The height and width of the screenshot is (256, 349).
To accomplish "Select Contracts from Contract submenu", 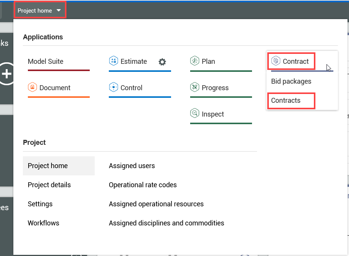I will (286, 100).
